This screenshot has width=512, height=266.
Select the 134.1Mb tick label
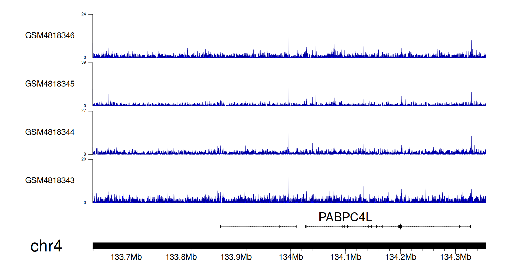[x=345, y=256]
